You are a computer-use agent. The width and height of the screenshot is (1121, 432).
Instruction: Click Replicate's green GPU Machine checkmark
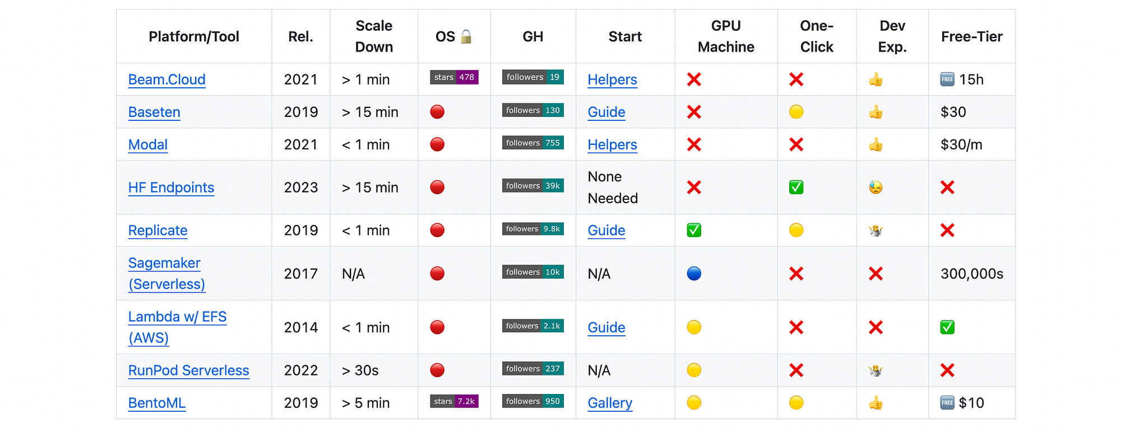pos(694,231)
